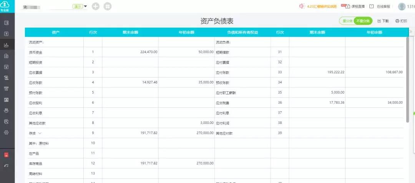Open the sidebar picture-frame icon
Image resolution: width=415 pixels, height=183 pixels.
(7, 99)
